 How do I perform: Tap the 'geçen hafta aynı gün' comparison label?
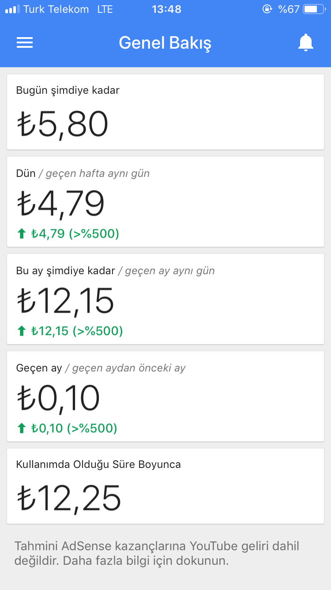[x=97, y=173]
